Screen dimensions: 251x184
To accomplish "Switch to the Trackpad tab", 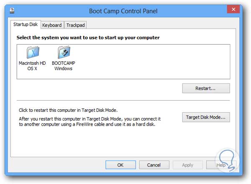I will coord(75,25).
